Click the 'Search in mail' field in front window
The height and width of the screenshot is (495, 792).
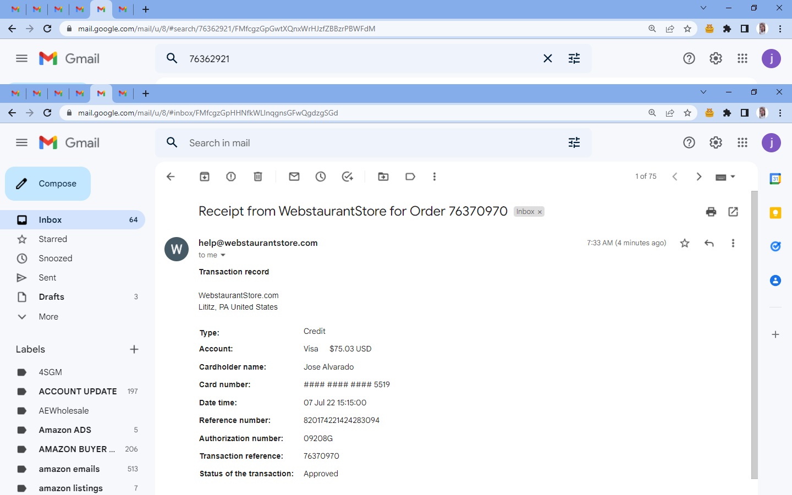(374, 143)
